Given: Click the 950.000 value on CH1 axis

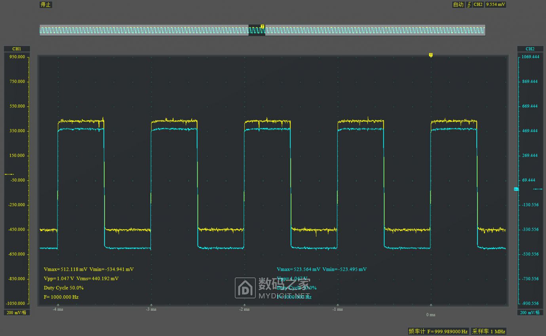Looking at the screenshot, I should click(16, 57).
